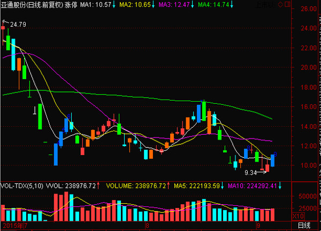The height and width of the screenshot is (231, 321).
Task: Click the 26.00 price axis label
Action: coord(309,9)
